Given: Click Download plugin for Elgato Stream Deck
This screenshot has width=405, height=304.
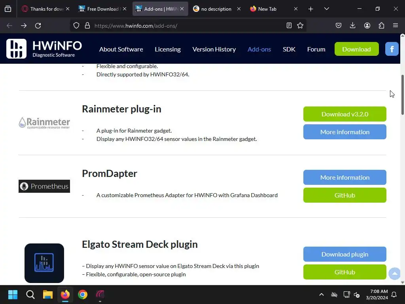Looking at the screenshot, I should pyautogui.click(x=344, y=254).
